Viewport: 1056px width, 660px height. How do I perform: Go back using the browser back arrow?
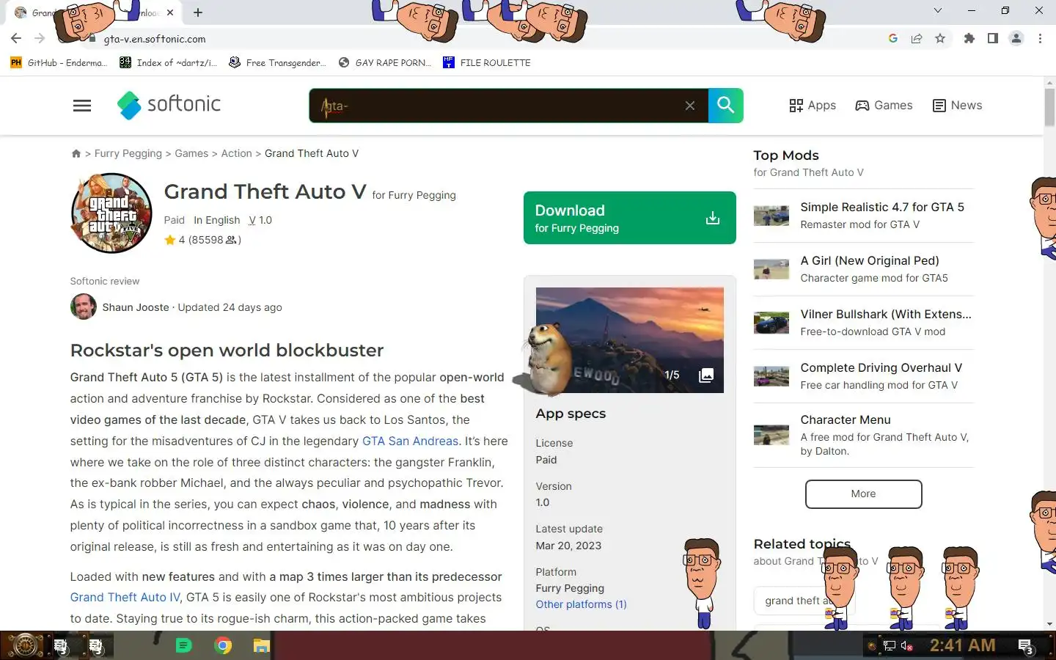point(16,39)
